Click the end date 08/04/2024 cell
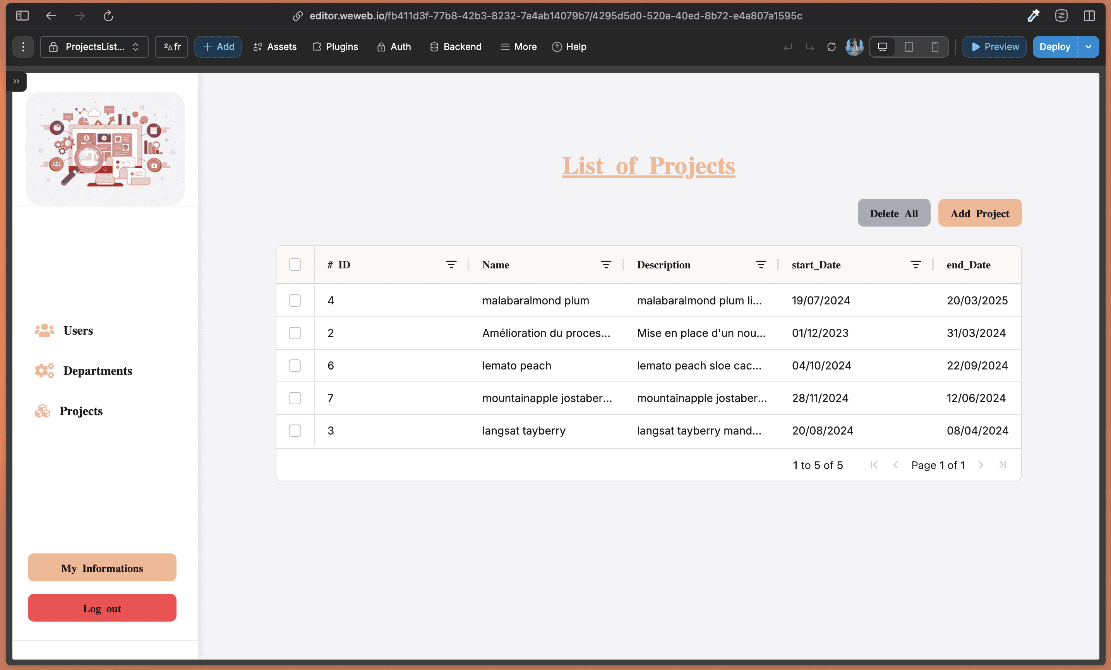 (977, 430)
